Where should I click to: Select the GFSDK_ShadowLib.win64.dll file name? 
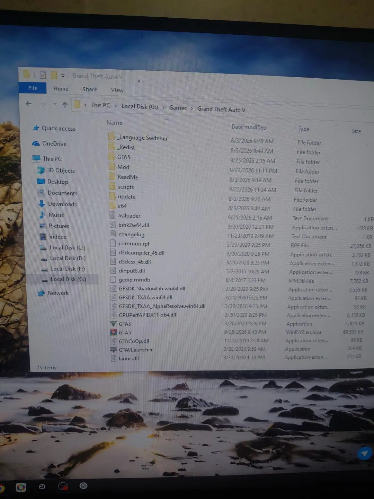point(152,288)
